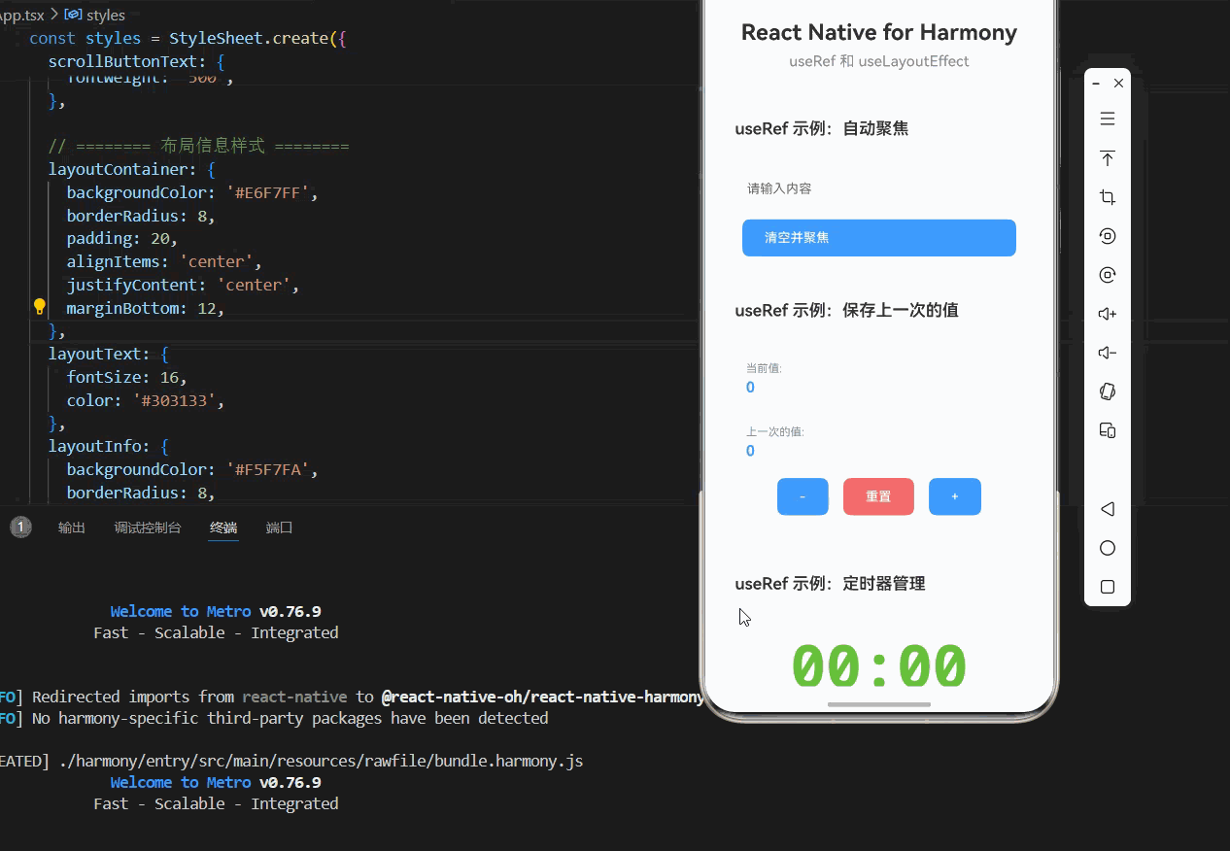This screenshot has width=1230, height=851.
Task: Click the marginBottom: 12 code line
Action: click(x=146, y=308)
